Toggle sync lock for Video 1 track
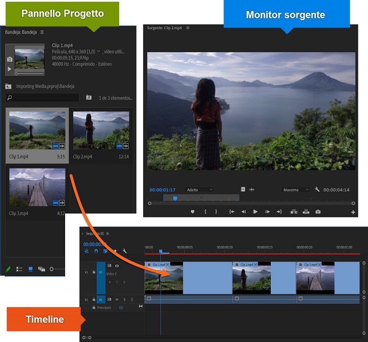Viewport: 368px width, 342px height. pos(110,266)
